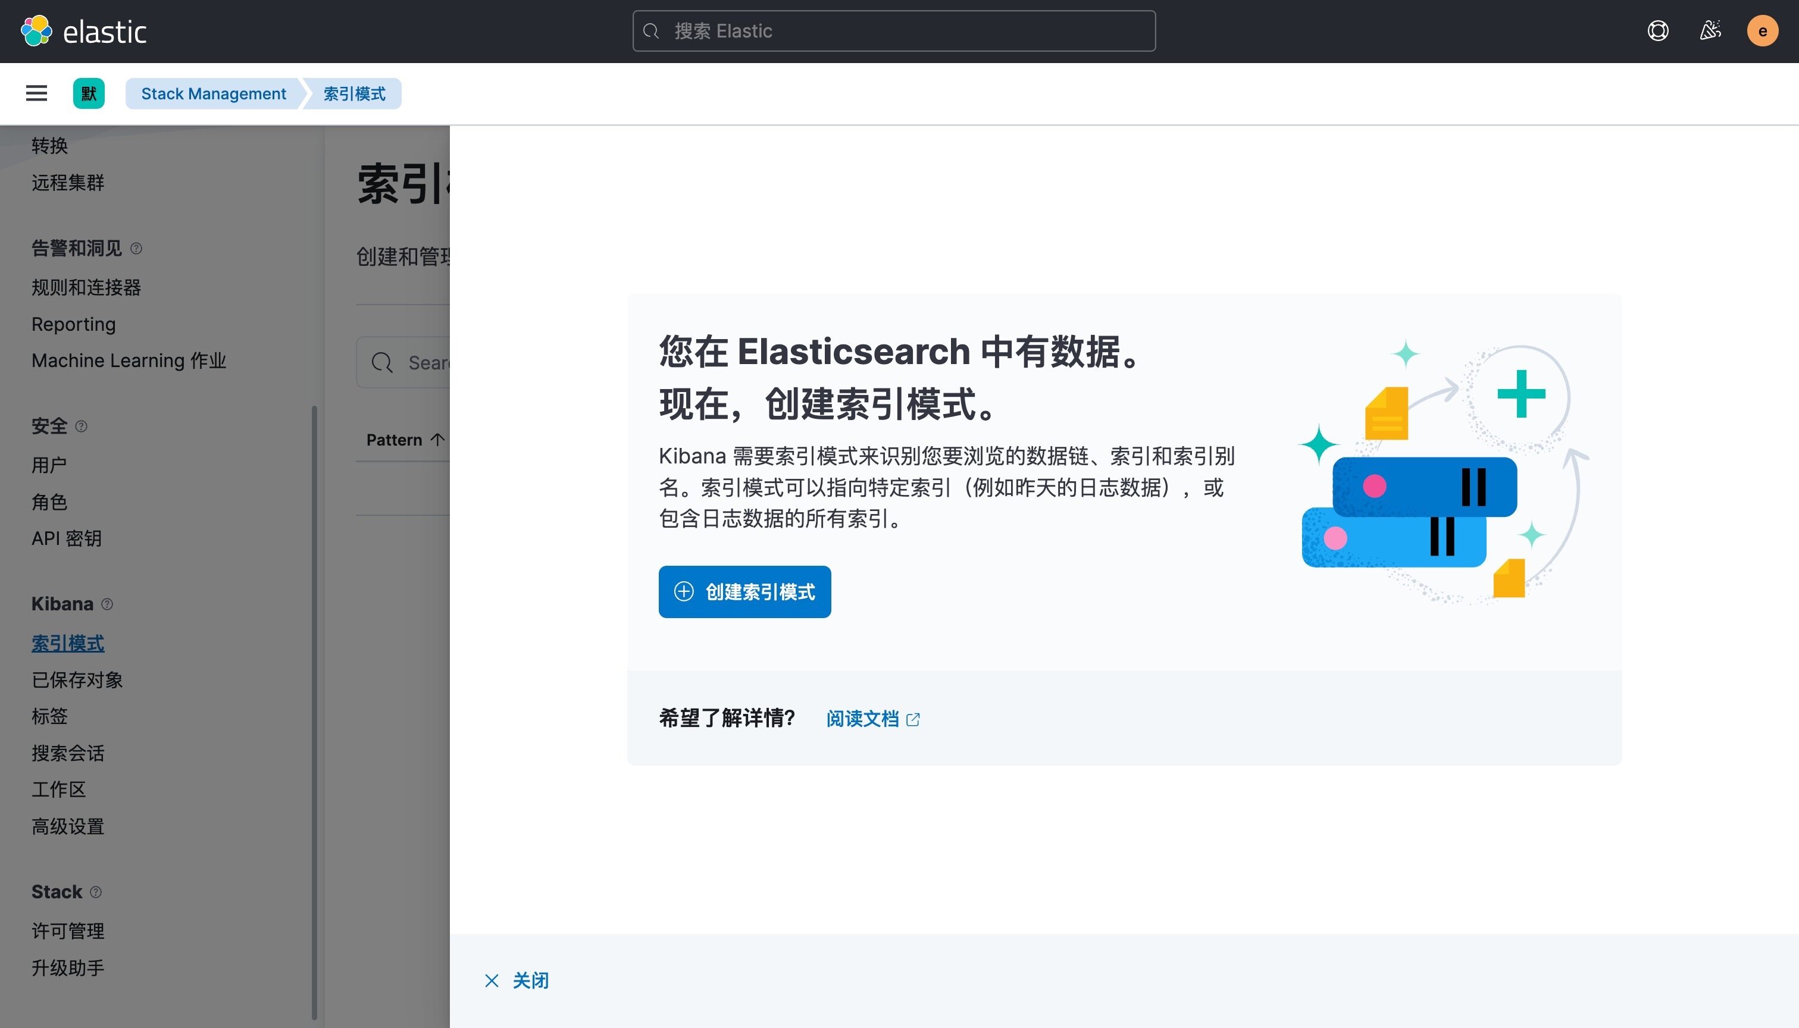
Task: Click Stack Management breadcrumb
Action: (x=213, y=93)
